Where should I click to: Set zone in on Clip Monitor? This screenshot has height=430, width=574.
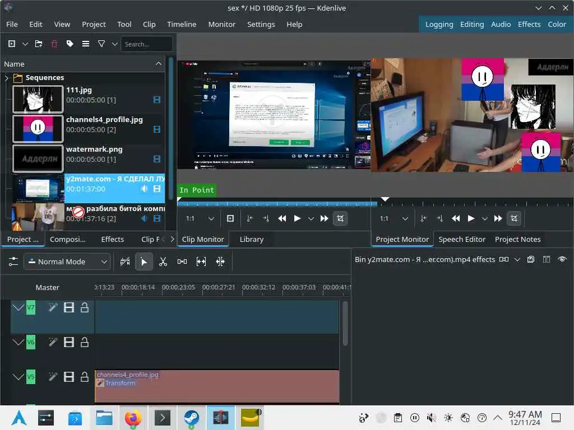click(x=249, y=218)
